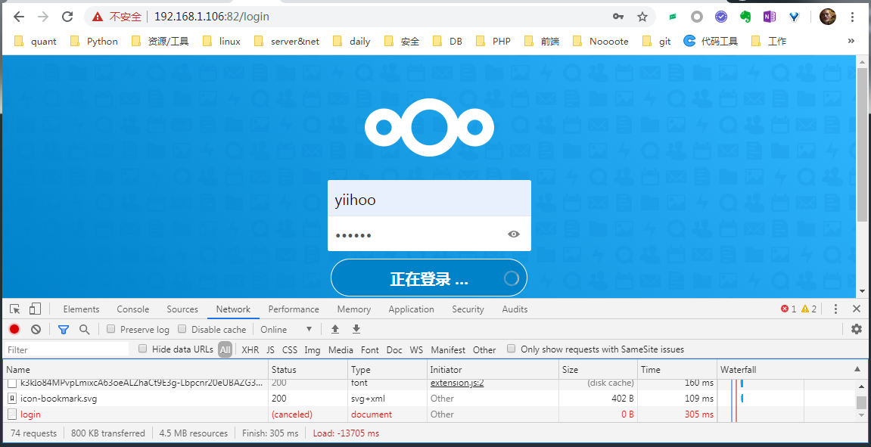Screen dimensions: 871x447
Task: Open network search magnifier icon
Action: point(85,329)
